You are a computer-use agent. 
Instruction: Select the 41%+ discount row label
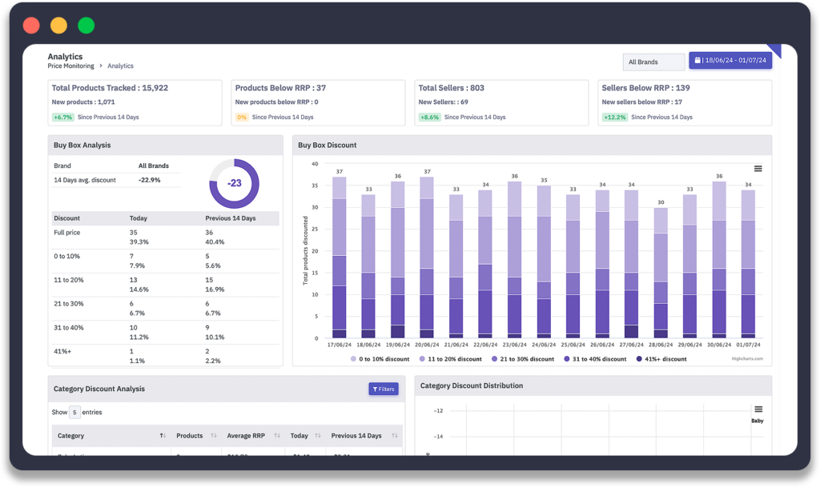62,351
